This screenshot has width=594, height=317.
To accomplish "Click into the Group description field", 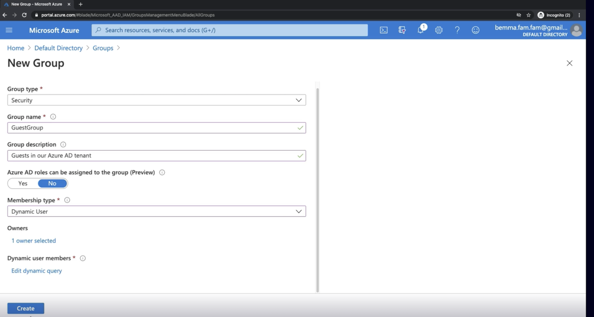I will (156, 155).
